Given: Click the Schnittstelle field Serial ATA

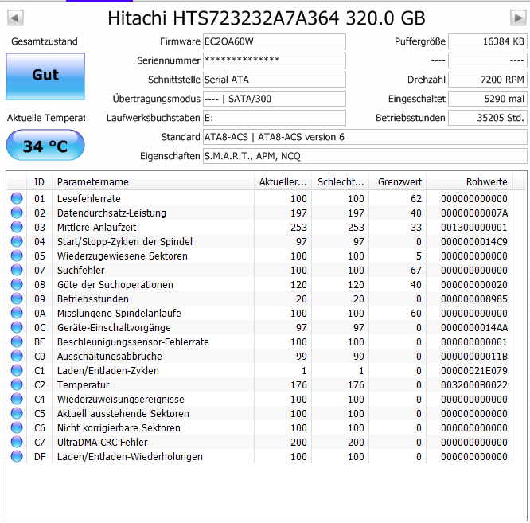Looking at the screenshot, I should [x=275, y=80].
